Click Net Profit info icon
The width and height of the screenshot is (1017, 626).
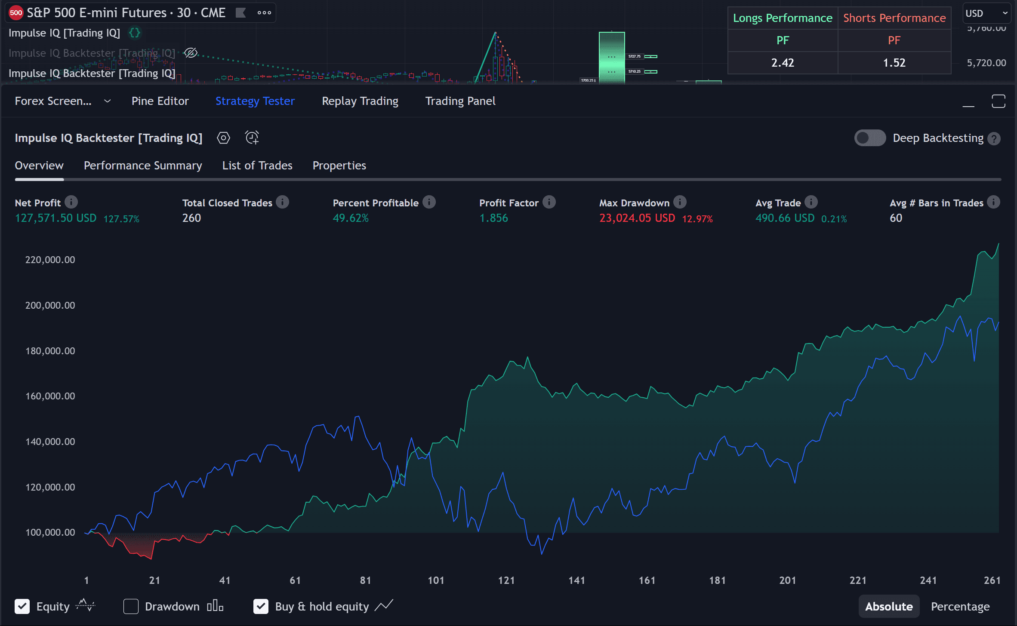(x=71, y=202)
